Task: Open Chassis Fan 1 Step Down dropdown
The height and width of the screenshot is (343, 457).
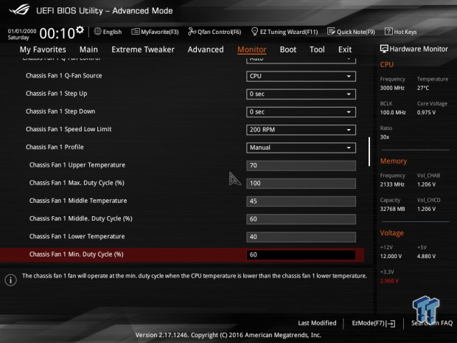Action: 301,111
